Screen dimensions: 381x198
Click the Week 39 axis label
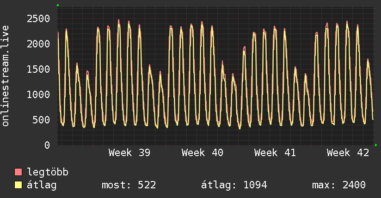click(x=129, y=153)
